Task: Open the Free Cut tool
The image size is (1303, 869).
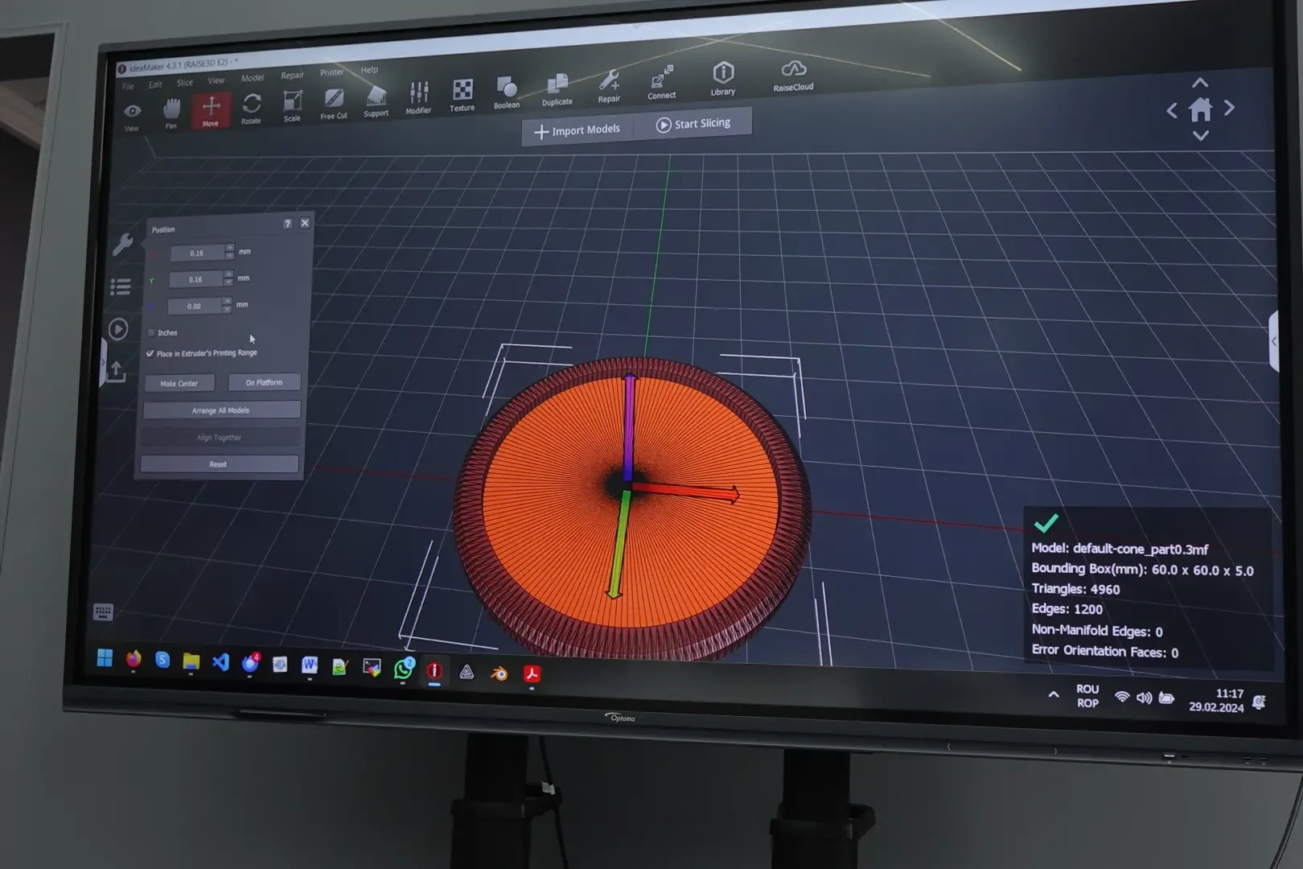Action: coord(334,104)
